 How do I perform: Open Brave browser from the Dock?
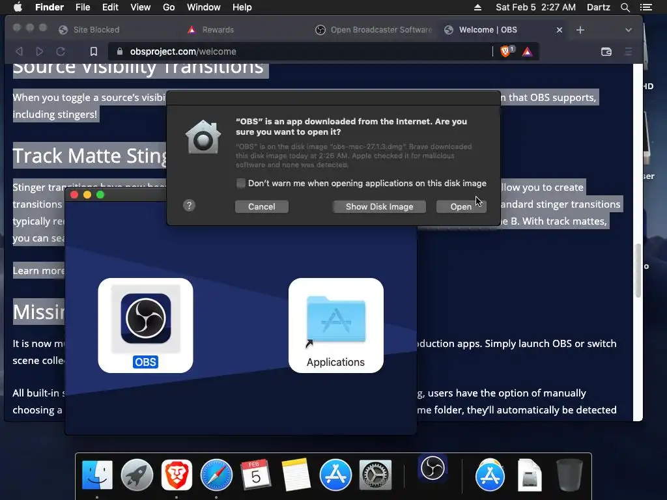[x=177, y=475]
